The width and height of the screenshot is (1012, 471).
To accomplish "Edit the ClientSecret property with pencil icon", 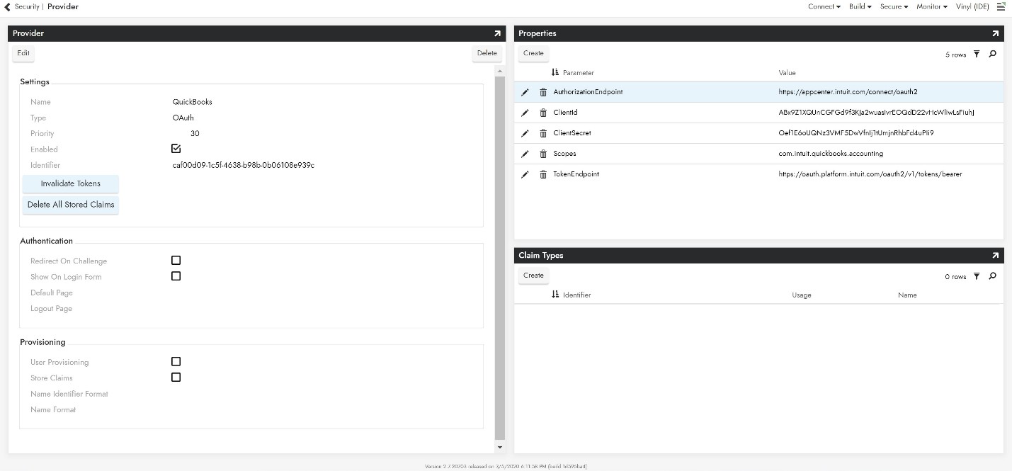I will 525,133.
